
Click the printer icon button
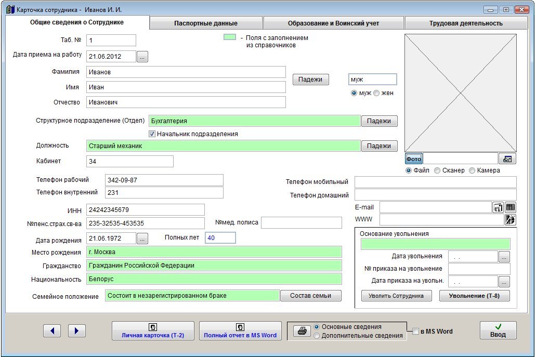(302, 331)
